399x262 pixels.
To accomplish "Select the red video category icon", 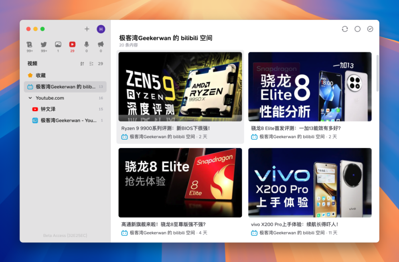I will [x=72, y=45].
